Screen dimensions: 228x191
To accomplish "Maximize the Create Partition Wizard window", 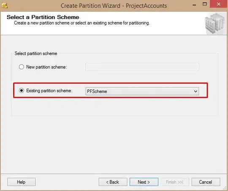I will [x=205, y=4].
